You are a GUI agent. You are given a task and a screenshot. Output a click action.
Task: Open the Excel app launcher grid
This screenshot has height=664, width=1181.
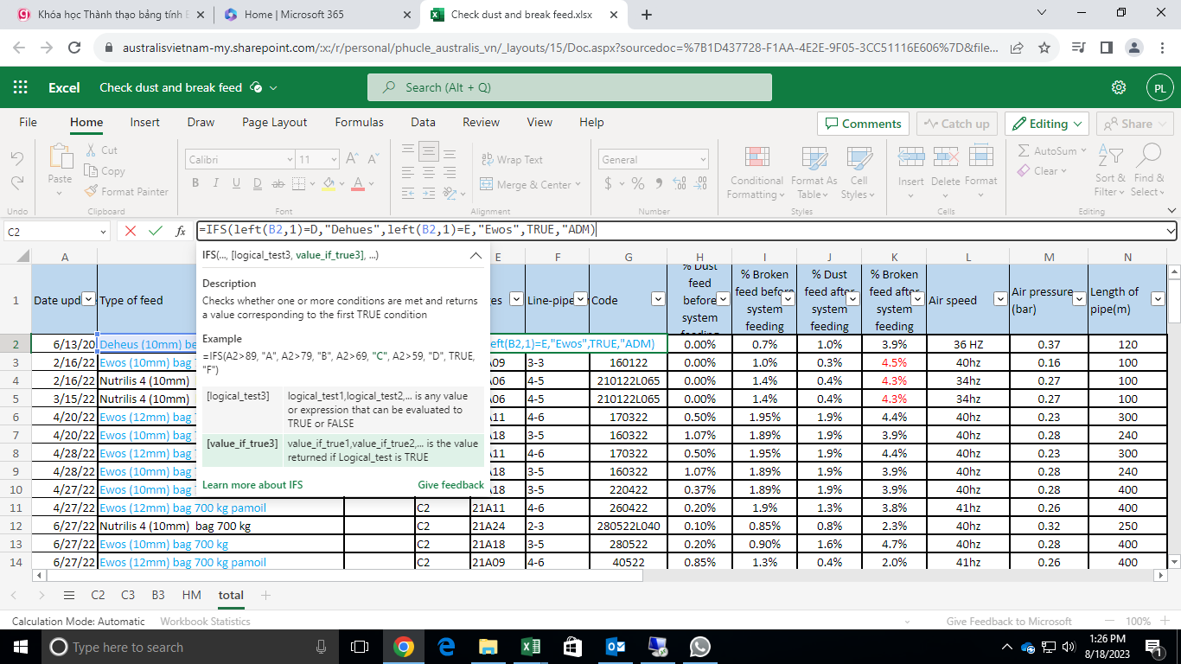pyautogui.click(x=21, y=87)
